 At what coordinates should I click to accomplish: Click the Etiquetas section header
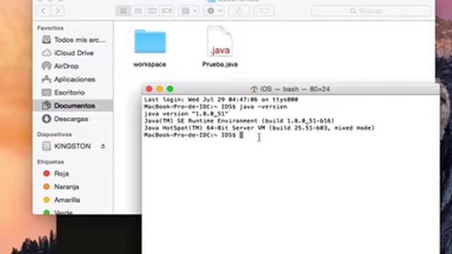pyautogui.click(x=50, y=162)
